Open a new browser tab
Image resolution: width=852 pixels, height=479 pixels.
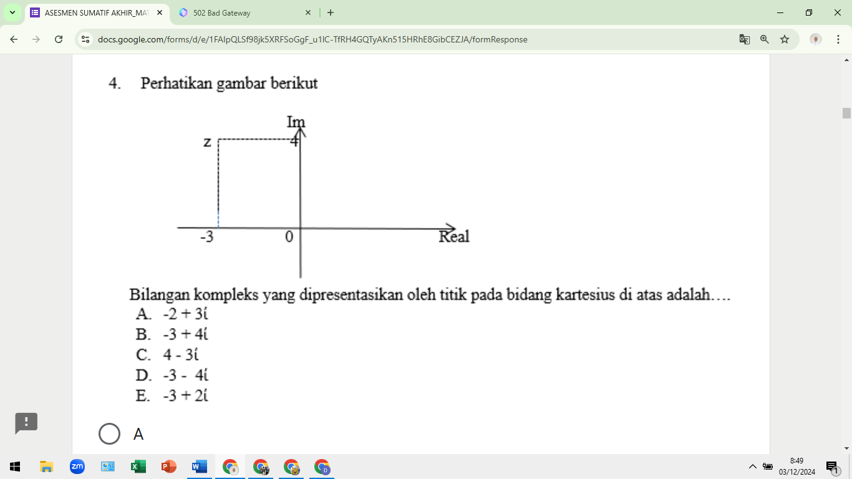[331, 12]
